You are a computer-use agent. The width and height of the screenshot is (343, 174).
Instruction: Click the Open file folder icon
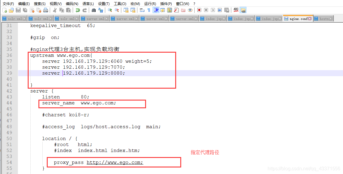(x=11, y=10)
